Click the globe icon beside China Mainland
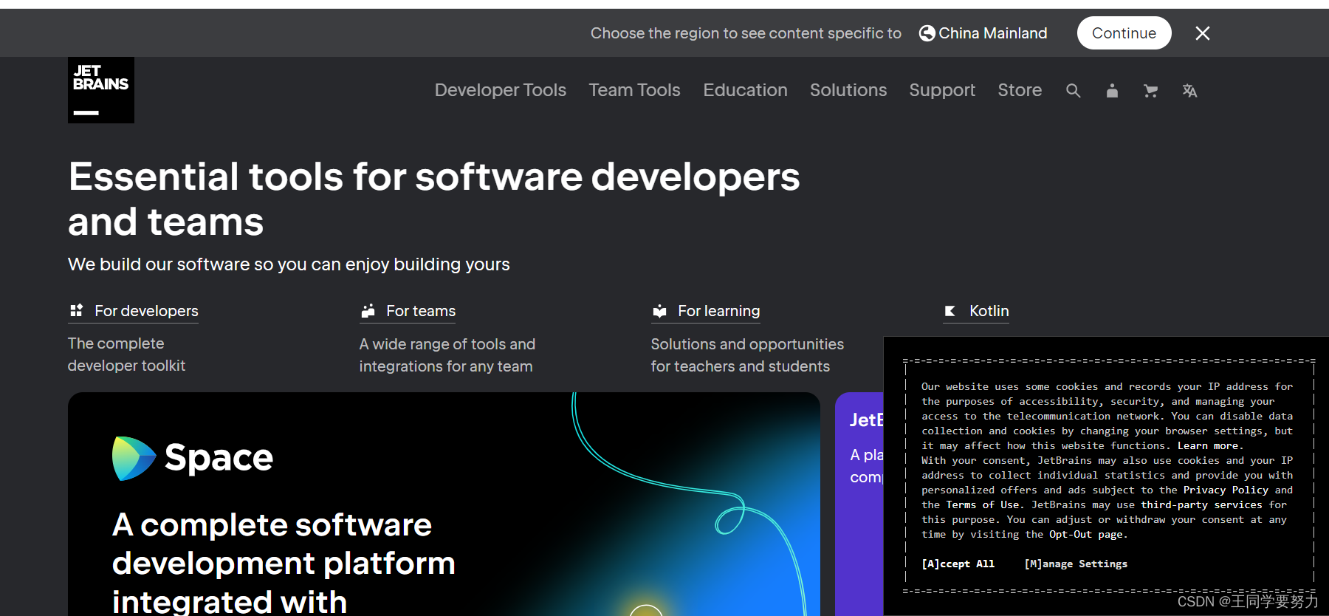This screenshot has width=1329, height=616. click(927, 33)
